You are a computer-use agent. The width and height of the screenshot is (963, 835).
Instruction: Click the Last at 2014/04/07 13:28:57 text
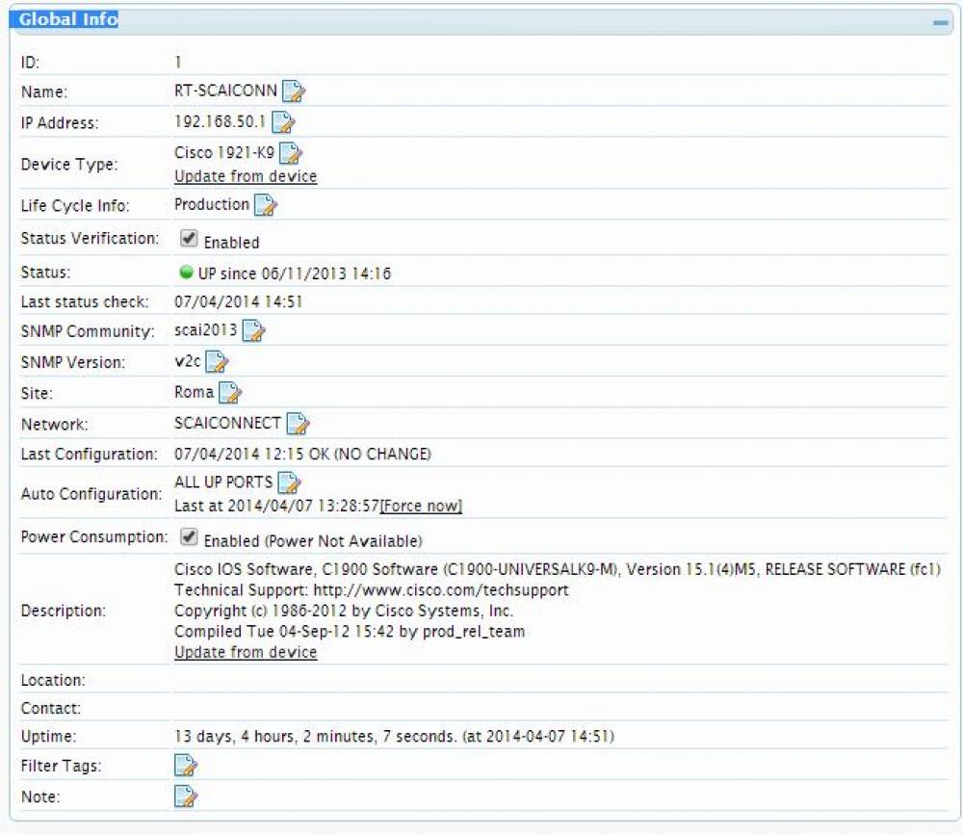pos(277,506)
